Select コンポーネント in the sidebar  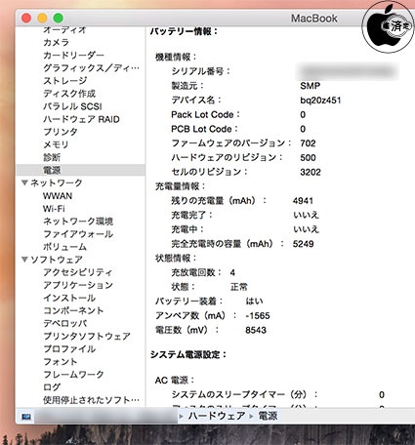coord(73,310)
